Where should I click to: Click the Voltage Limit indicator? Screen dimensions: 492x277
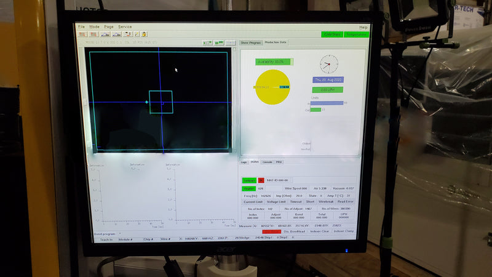[276, 202]
